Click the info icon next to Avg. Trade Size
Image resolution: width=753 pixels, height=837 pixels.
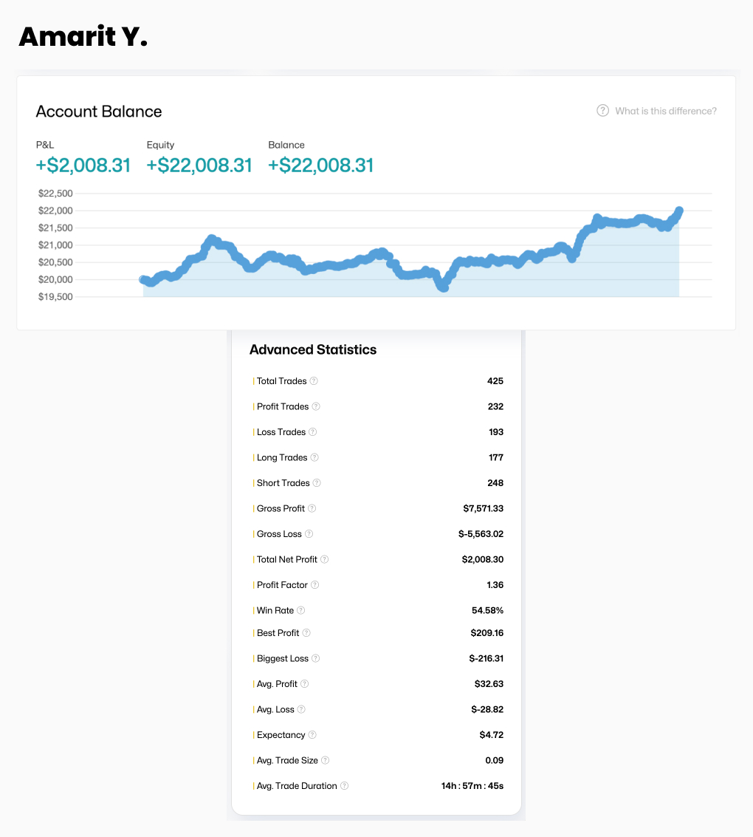click(x=326, y=760)
